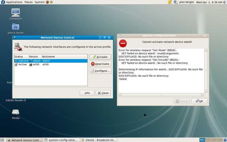Sort device list by Status column

click(x=21, y=57)
